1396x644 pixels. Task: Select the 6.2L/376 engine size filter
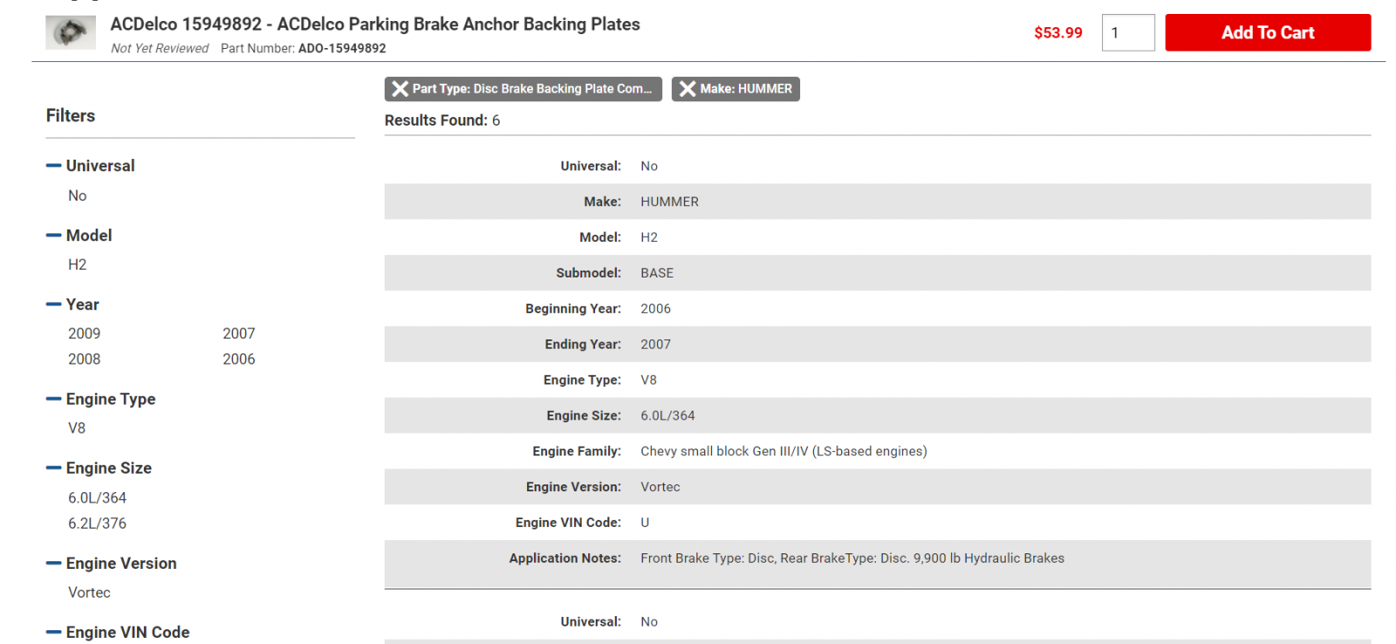(x=98, y=524)
